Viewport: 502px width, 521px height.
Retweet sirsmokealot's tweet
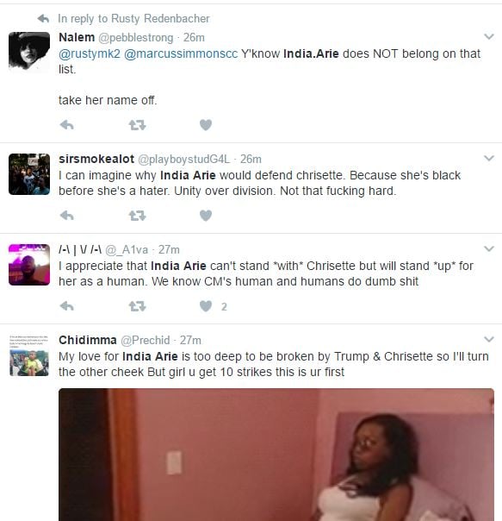tap(137, 216)
